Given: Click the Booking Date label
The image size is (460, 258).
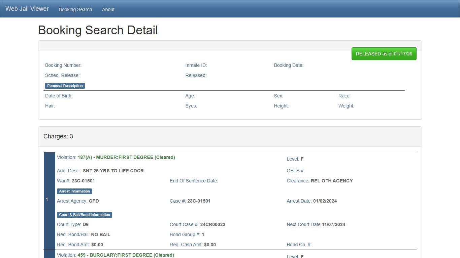Looking at the screenshot, I should tap(289, 65).
